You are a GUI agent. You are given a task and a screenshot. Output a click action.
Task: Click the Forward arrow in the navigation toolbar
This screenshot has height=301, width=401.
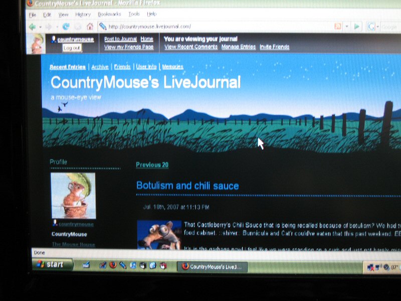[x=49, y=27]
